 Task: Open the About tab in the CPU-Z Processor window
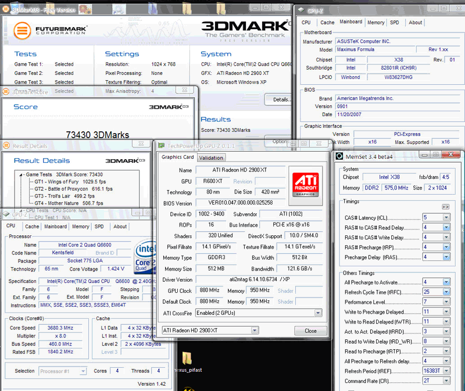120,227
